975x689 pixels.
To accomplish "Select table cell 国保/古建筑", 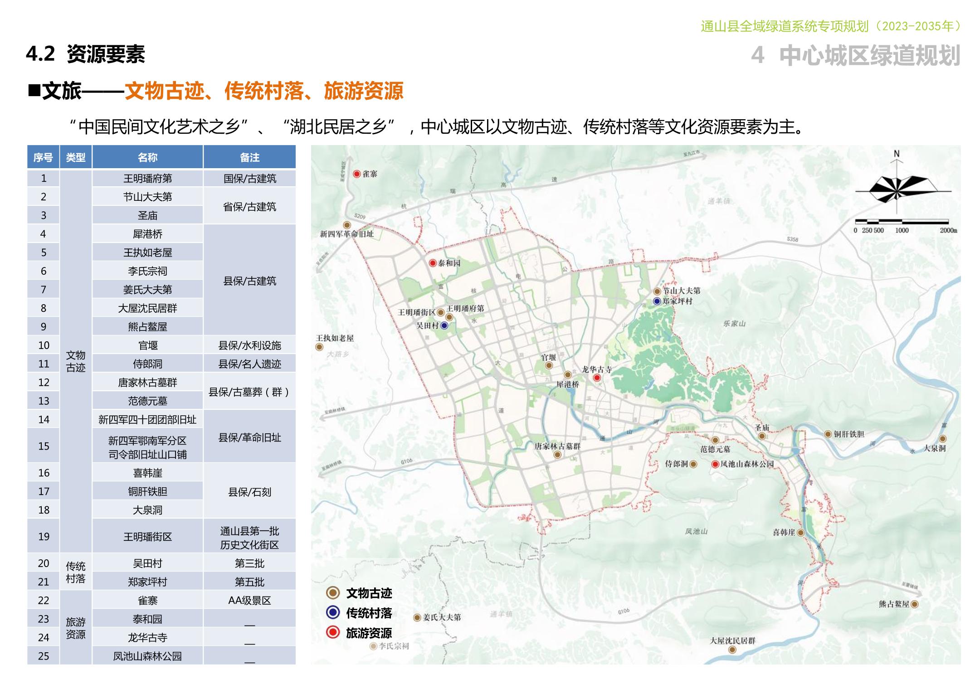I will pyautogui.click(x=249, y=179).
